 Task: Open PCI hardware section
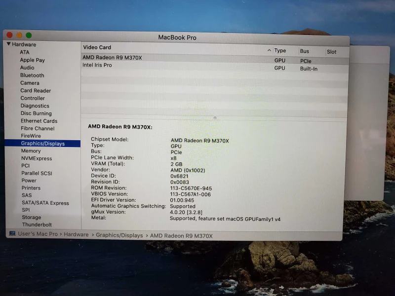[x=26, y=166]
